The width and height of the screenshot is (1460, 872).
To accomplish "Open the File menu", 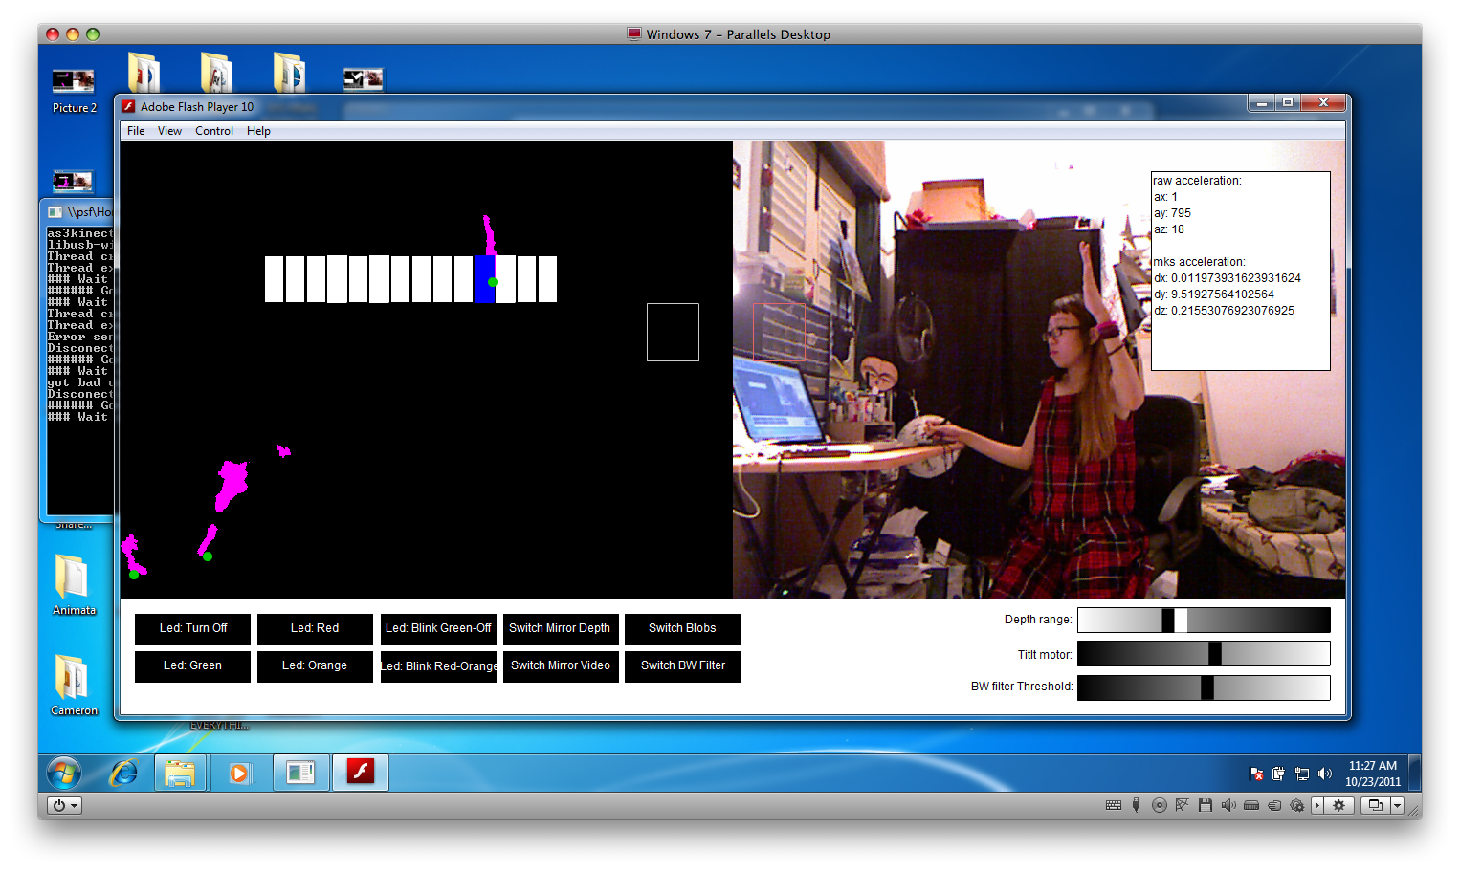I will (x=136, y=131).
